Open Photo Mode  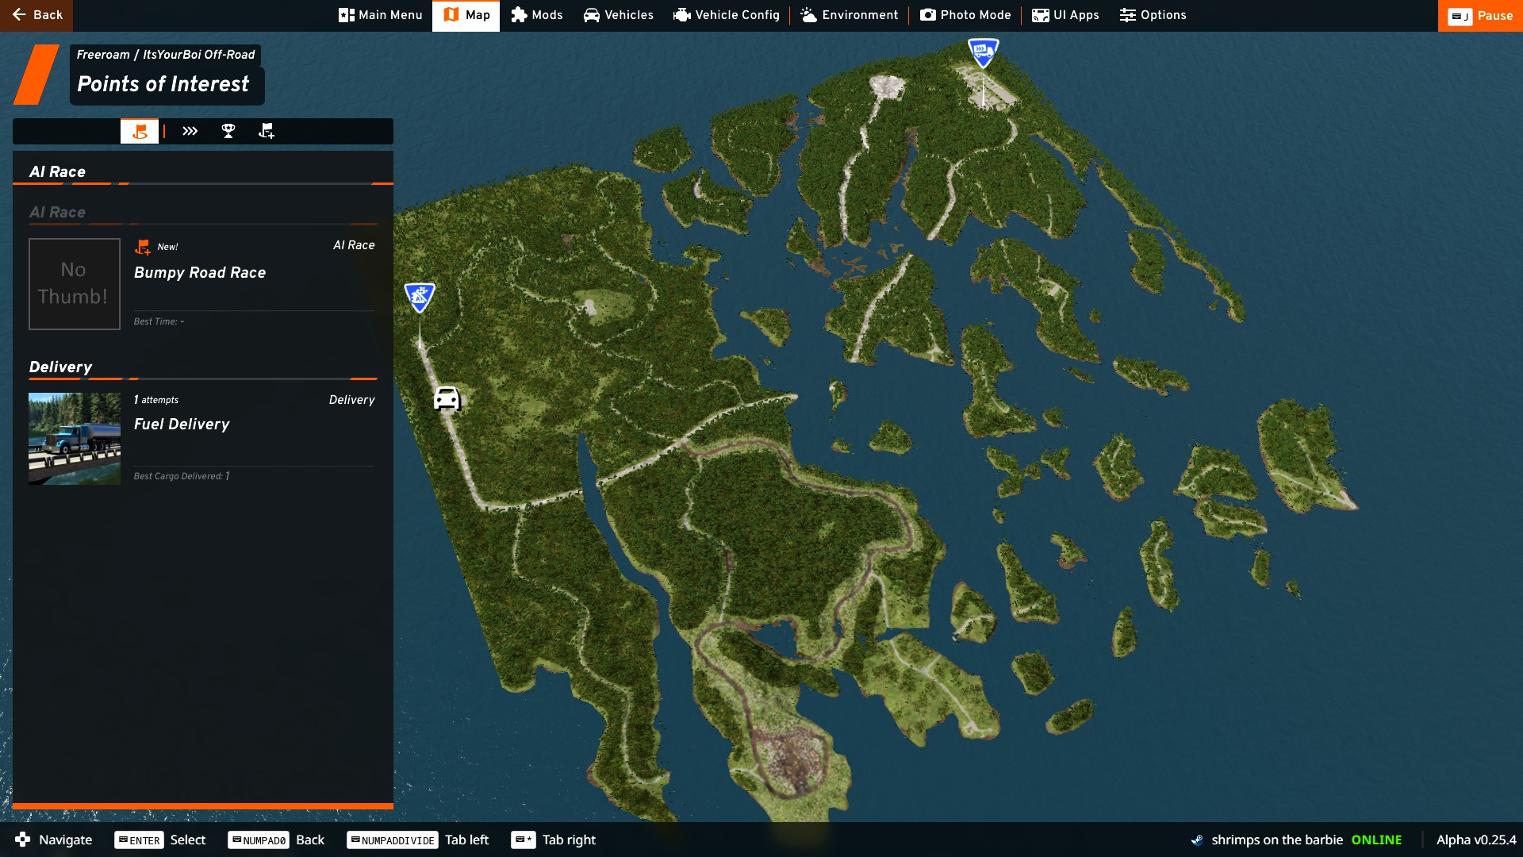click(965, 15)
